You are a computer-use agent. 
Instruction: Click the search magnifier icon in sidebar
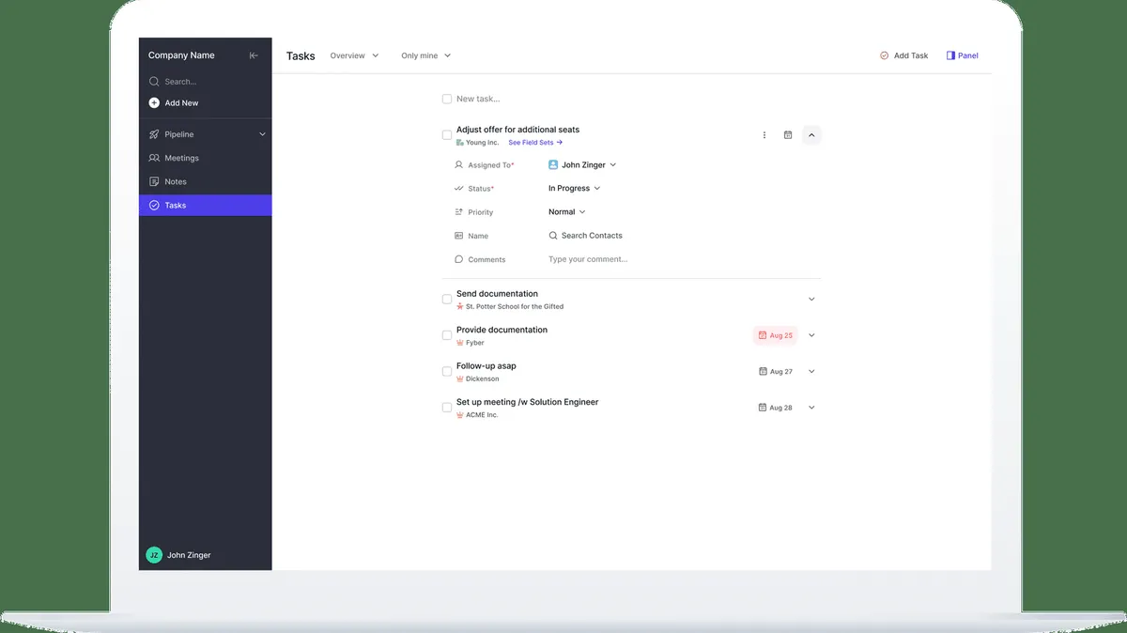(x=154, y=82)
